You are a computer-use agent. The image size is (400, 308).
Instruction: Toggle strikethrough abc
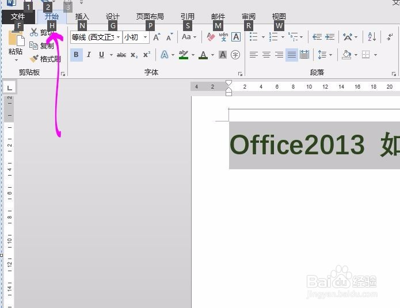pos(121,55)
